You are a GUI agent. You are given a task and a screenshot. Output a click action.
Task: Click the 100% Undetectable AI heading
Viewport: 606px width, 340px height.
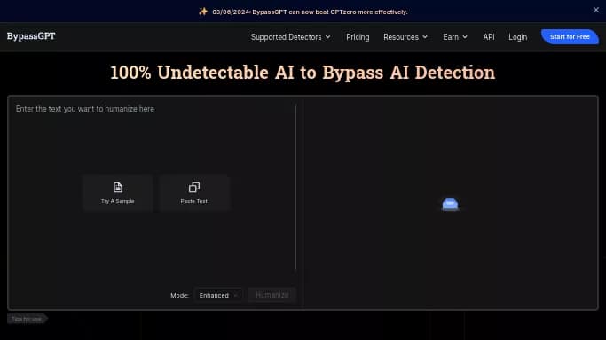point(303,73)
